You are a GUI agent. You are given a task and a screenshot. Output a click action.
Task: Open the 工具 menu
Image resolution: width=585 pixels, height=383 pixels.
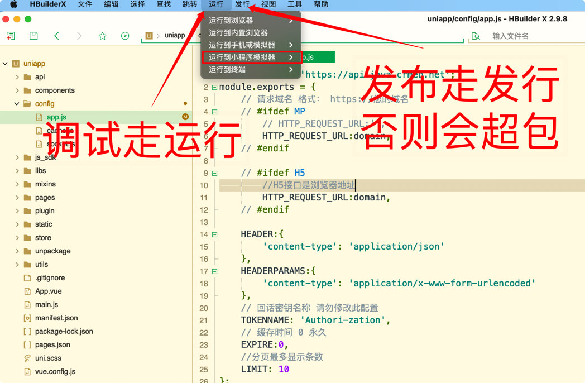coord(295,4)
